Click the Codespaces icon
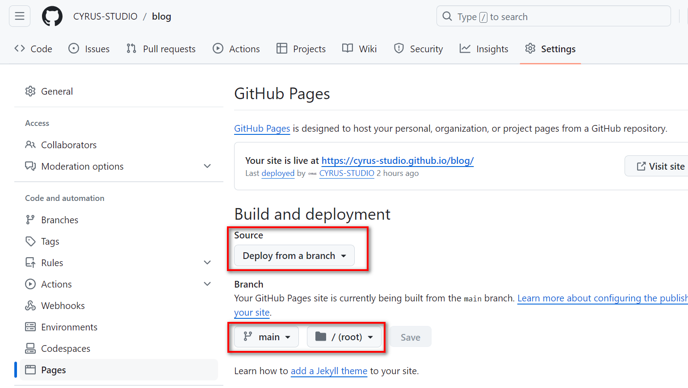 (30, 348)
